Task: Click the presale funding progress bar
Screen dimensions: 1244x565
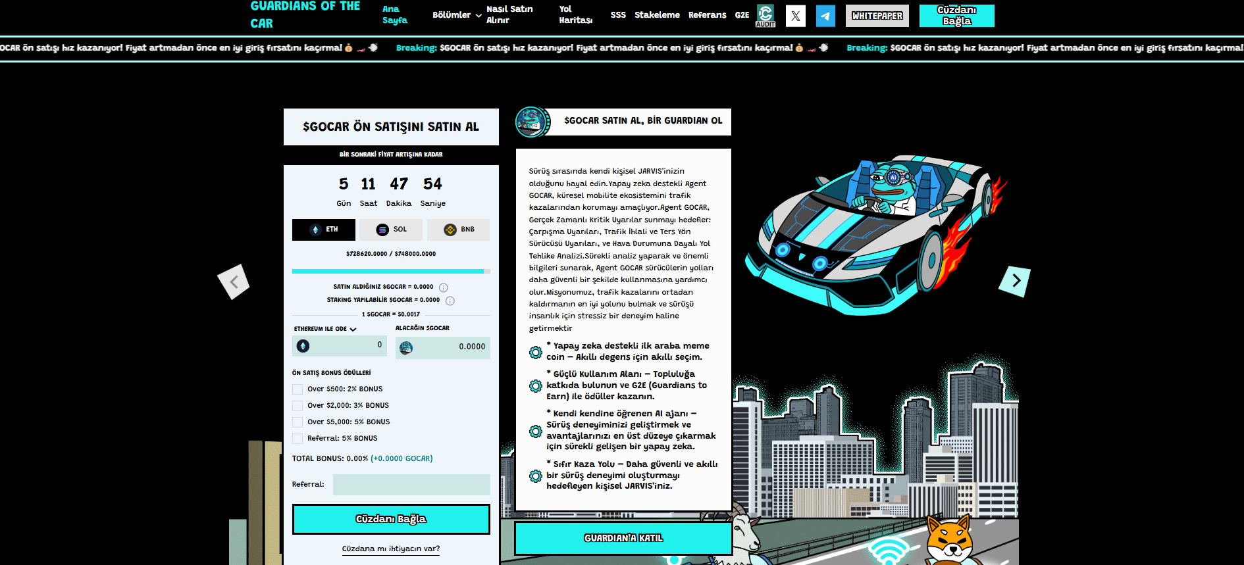Action: pyautogui.click(x=391, y=271)
